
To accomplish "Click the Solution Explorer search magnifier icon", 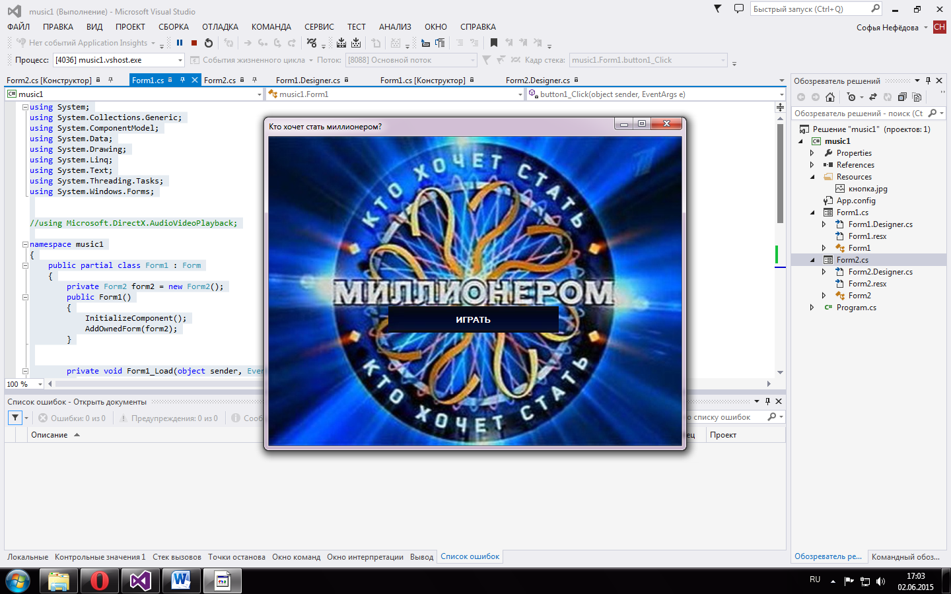I will click(x=933, y=114).
